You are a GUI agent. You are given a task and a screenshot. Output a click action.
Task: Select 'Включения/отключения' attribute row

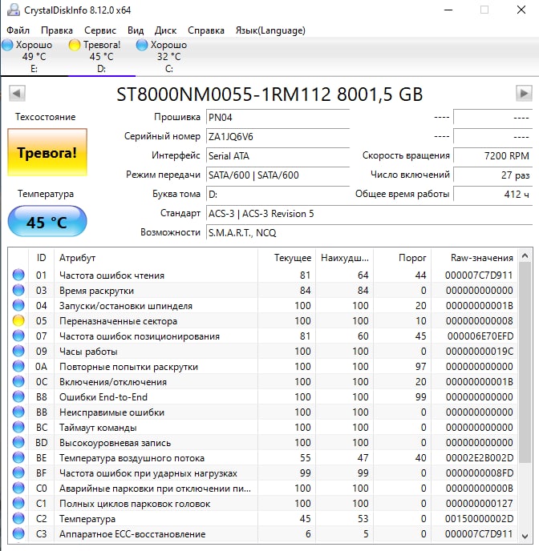[x=262, y=382]
